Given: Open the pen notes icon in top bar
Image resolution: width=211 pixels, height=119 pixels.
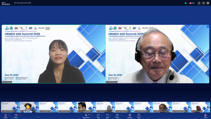Looking at the screenshot, I should click(x=199, y=3).
